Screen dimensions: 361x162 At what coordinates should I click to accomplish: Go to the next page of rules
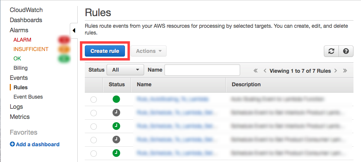335,70
